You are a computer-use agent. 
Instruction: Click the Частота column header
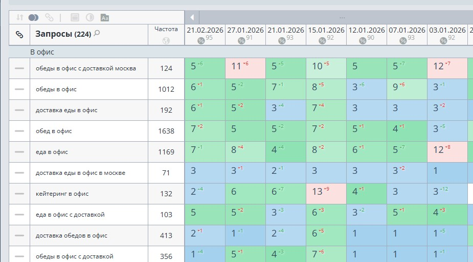[166, 29]
